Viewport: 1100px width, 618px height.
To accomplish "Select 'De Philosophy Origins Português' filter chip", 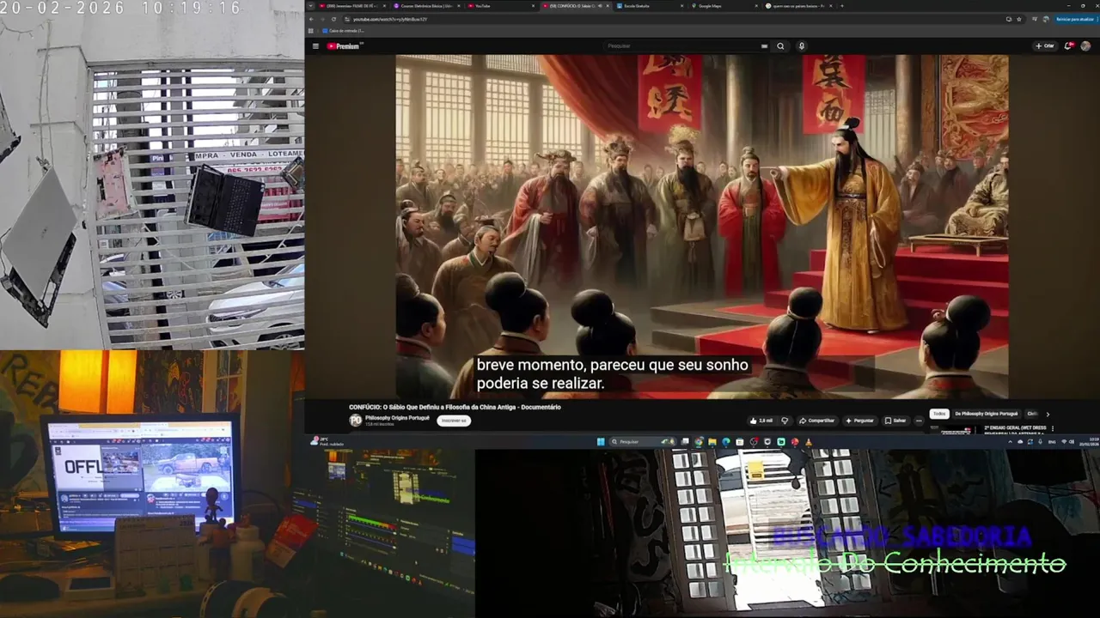I will [987, 414].
